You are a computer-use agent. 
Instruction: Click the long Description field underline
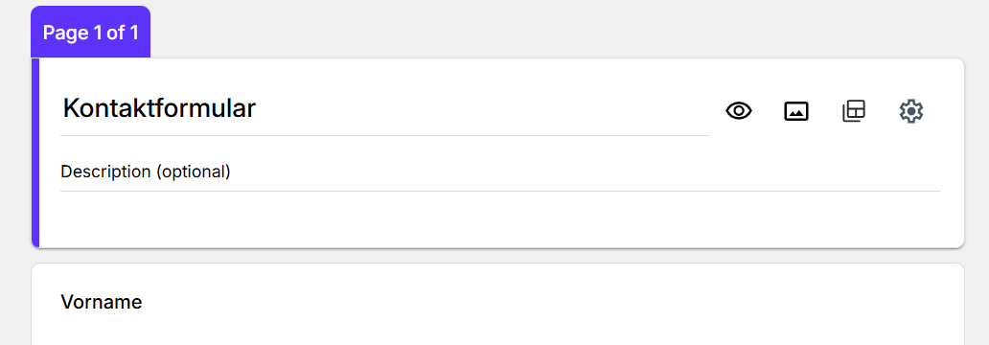[500, 191]
